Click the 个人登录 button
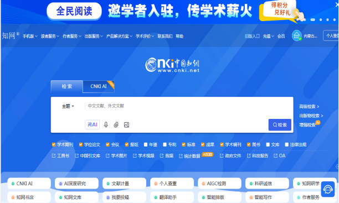339x203 pixels. [x=331, y=35]
